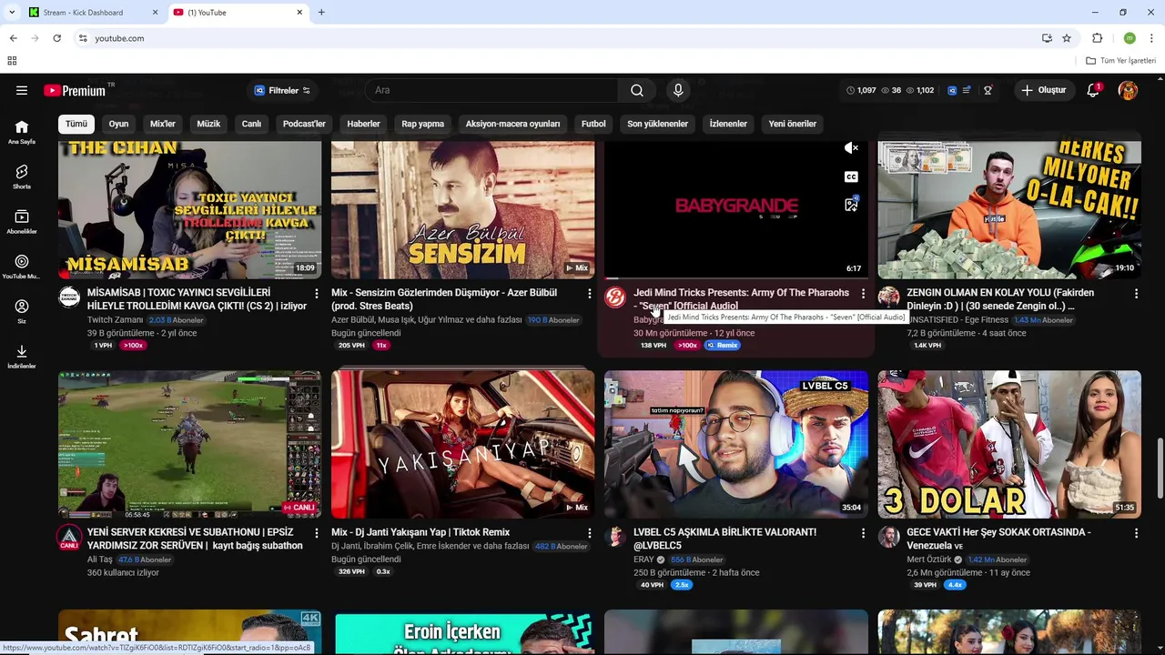Switch to Stream - Kick Dashboard tab

[92, 13]
